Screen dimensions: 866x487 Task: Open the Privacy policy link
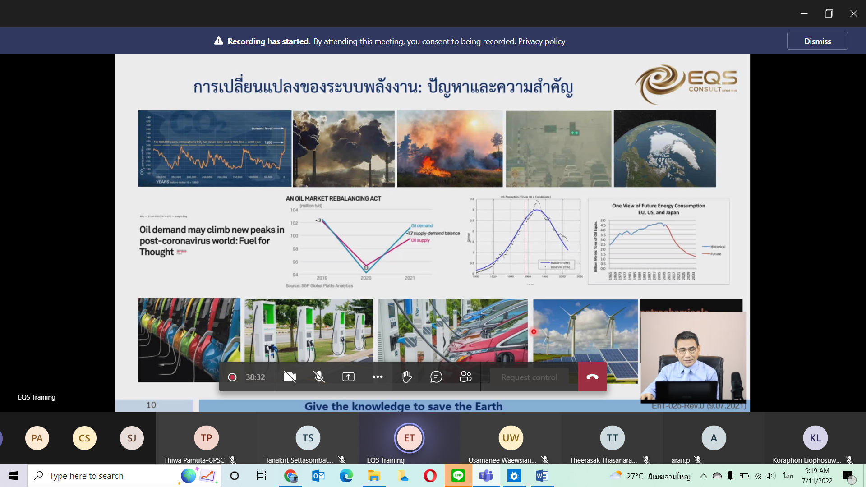541,41
